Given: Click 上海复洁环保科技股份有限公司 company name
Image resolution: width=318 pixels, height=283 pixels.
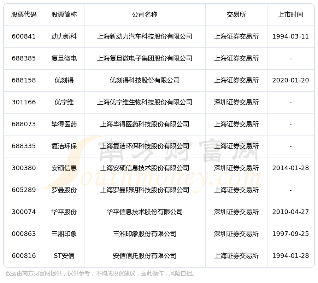Looking at the screenshot, I should point(145,146).
